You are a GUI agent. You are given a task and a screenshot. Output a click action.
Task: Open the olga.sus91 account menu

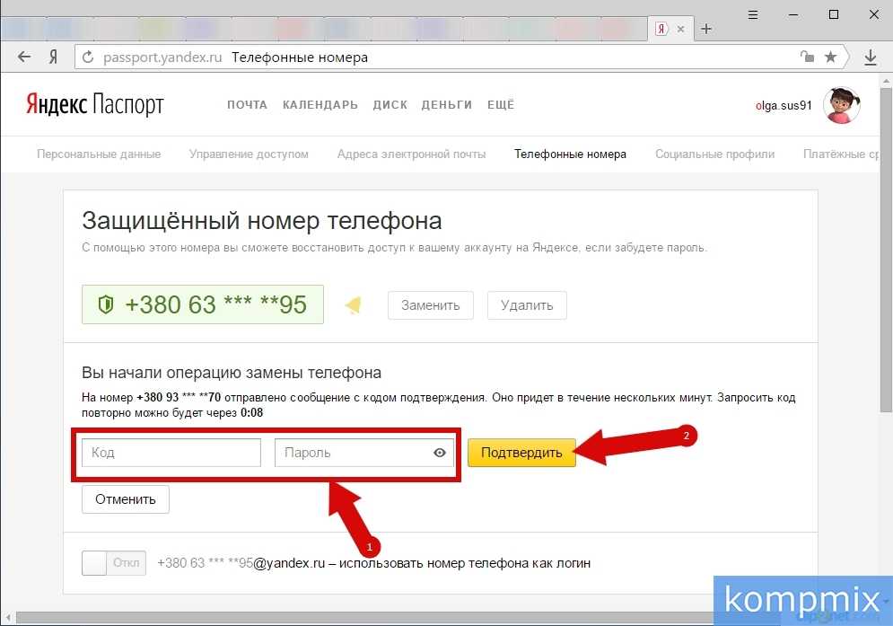pyautogui.click(x=784, y=105)
